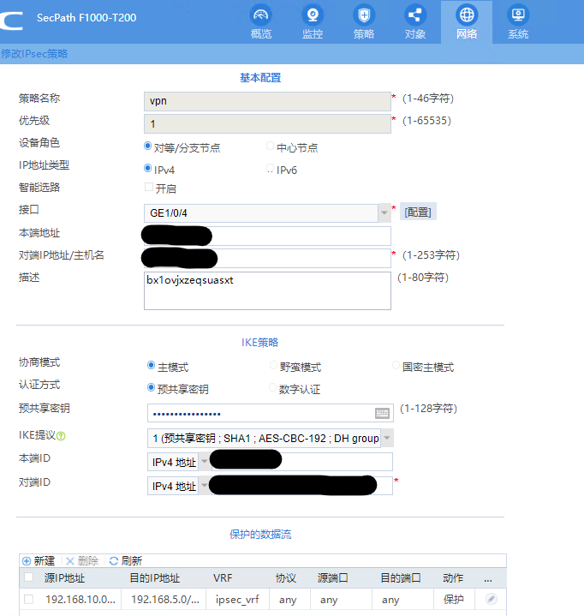Open the 本端ID IPv4 地址 type dropdown
This screenshot has height=616, width=584.
pos(204,462)
